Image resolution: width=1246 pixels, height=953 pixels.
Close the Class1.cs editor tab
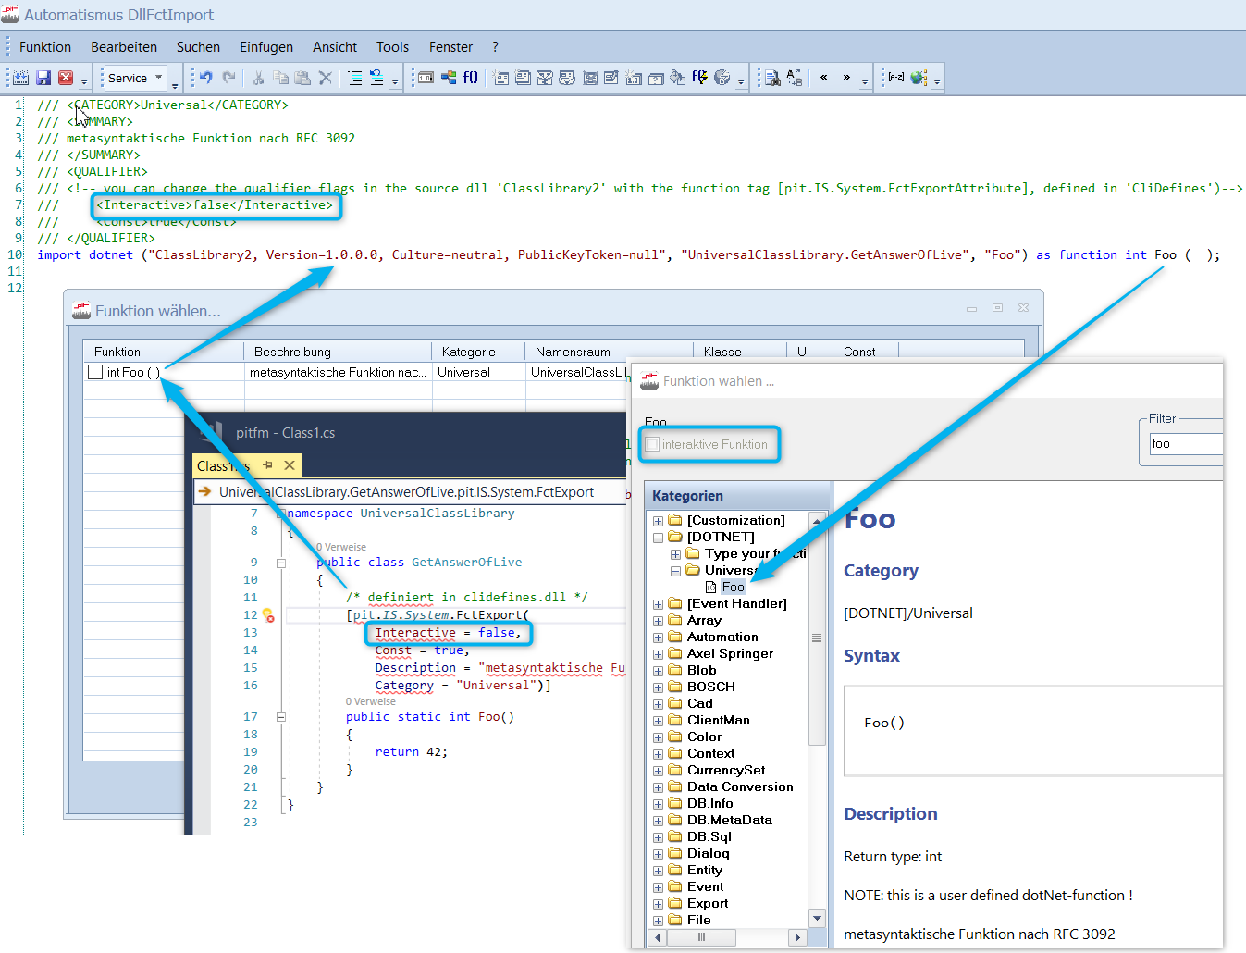pyautogui.click(x=290, y=465)
